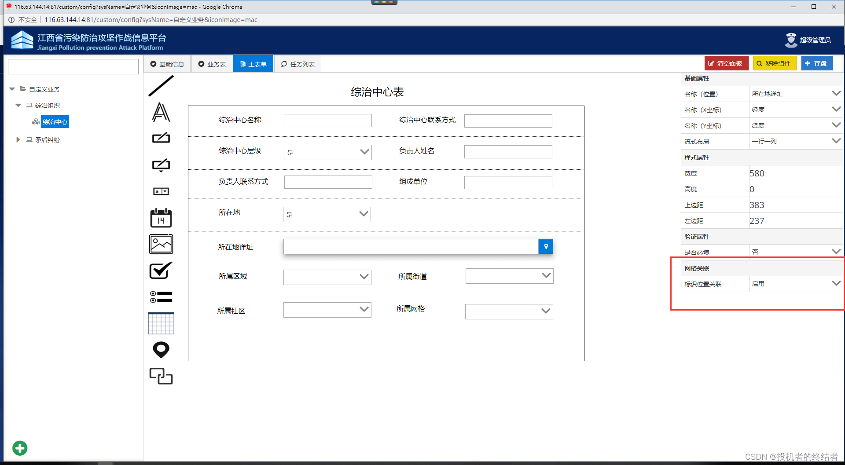Collapse the 自定义业务 tree node

point(12,89)
